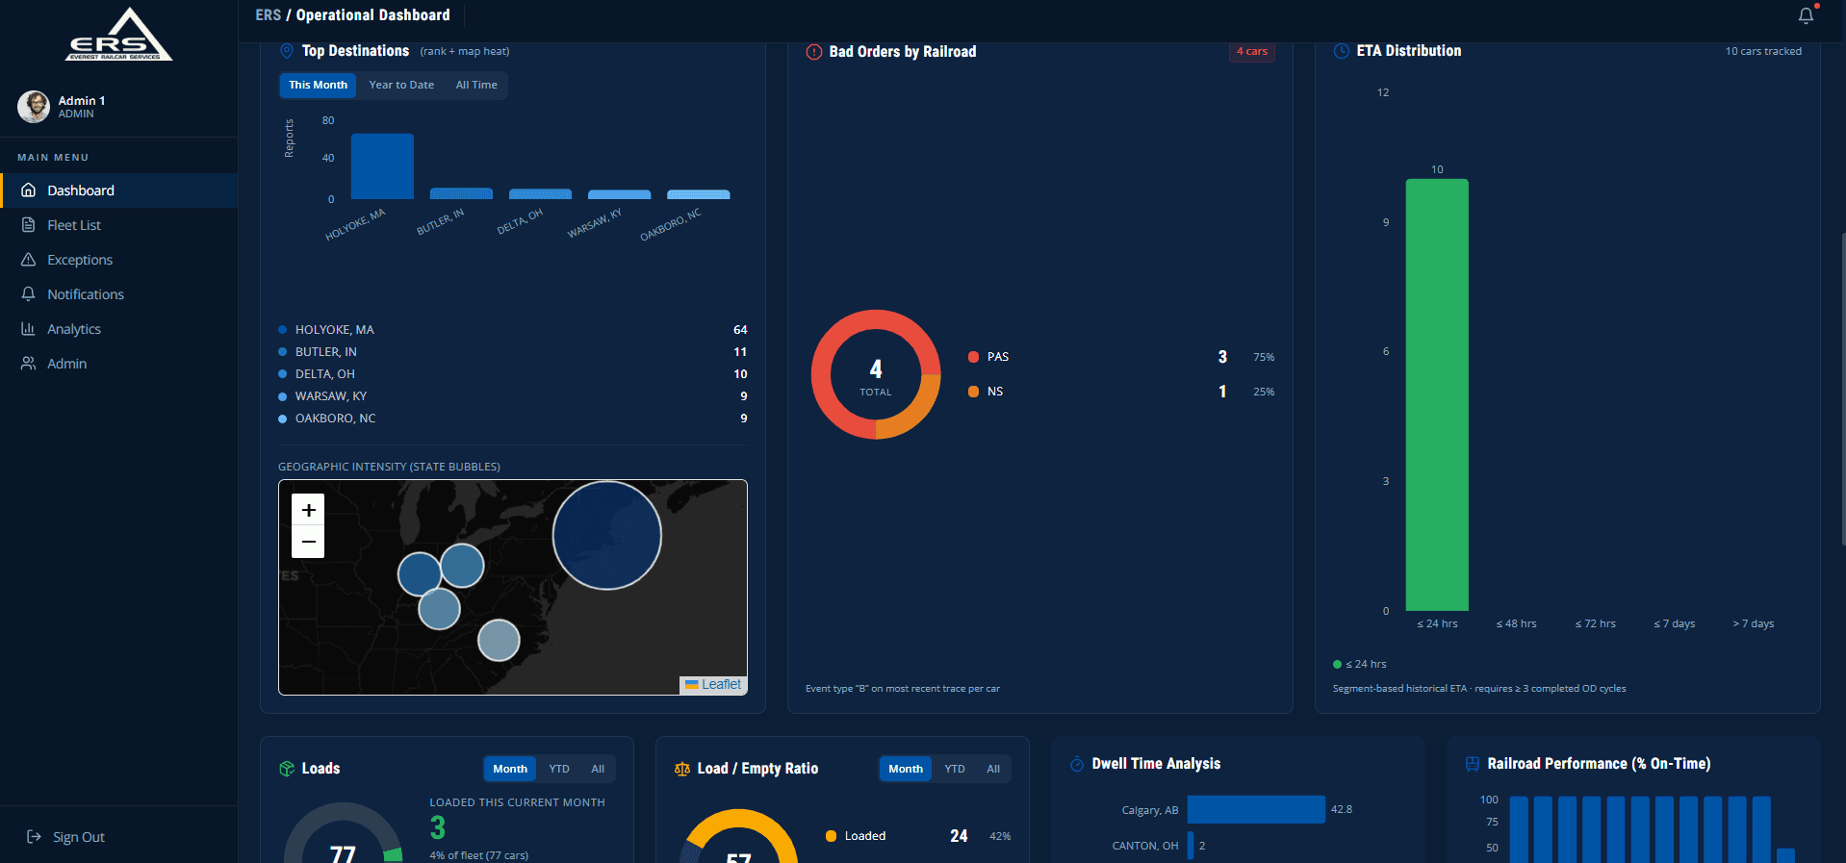Click the Calgary, AB dwell time bar
The height and width of the screenshot is (863, 1846).
1256,809
